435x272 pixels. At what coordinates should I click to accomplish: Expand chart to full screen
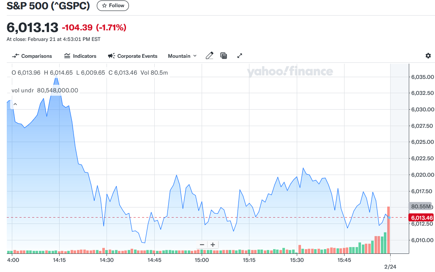(x=240, y=56)
